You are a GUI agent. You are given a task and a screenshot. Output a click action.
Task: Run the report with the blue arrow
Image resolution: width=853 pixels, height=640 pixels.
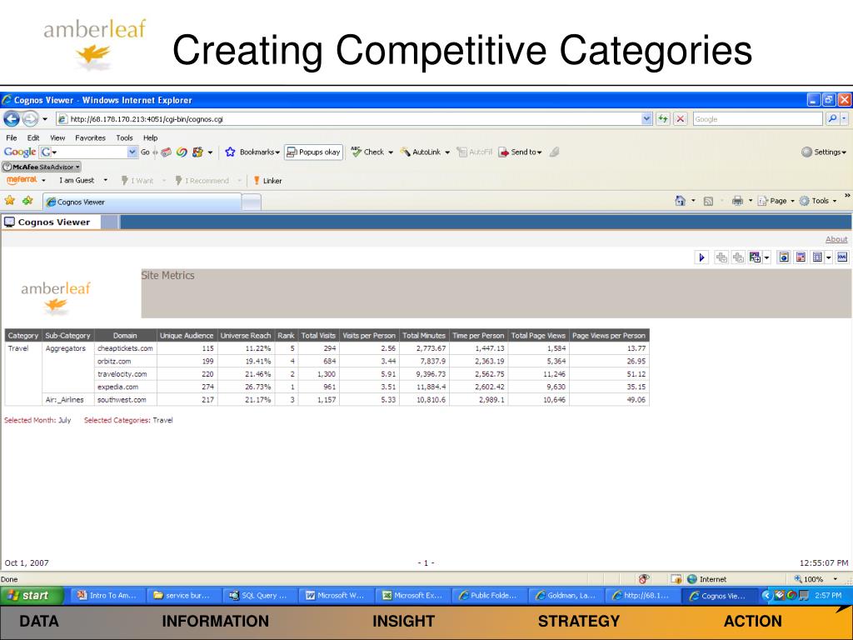[x=701, y=257]
